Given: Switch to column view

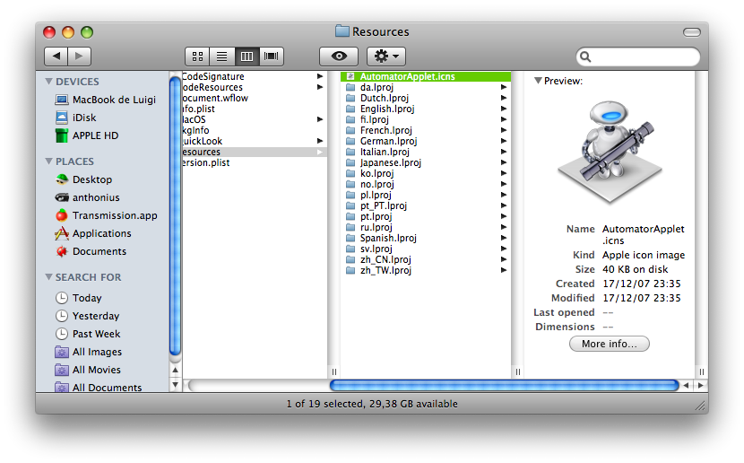Looking at the screenshot, I should click(247, 57).
